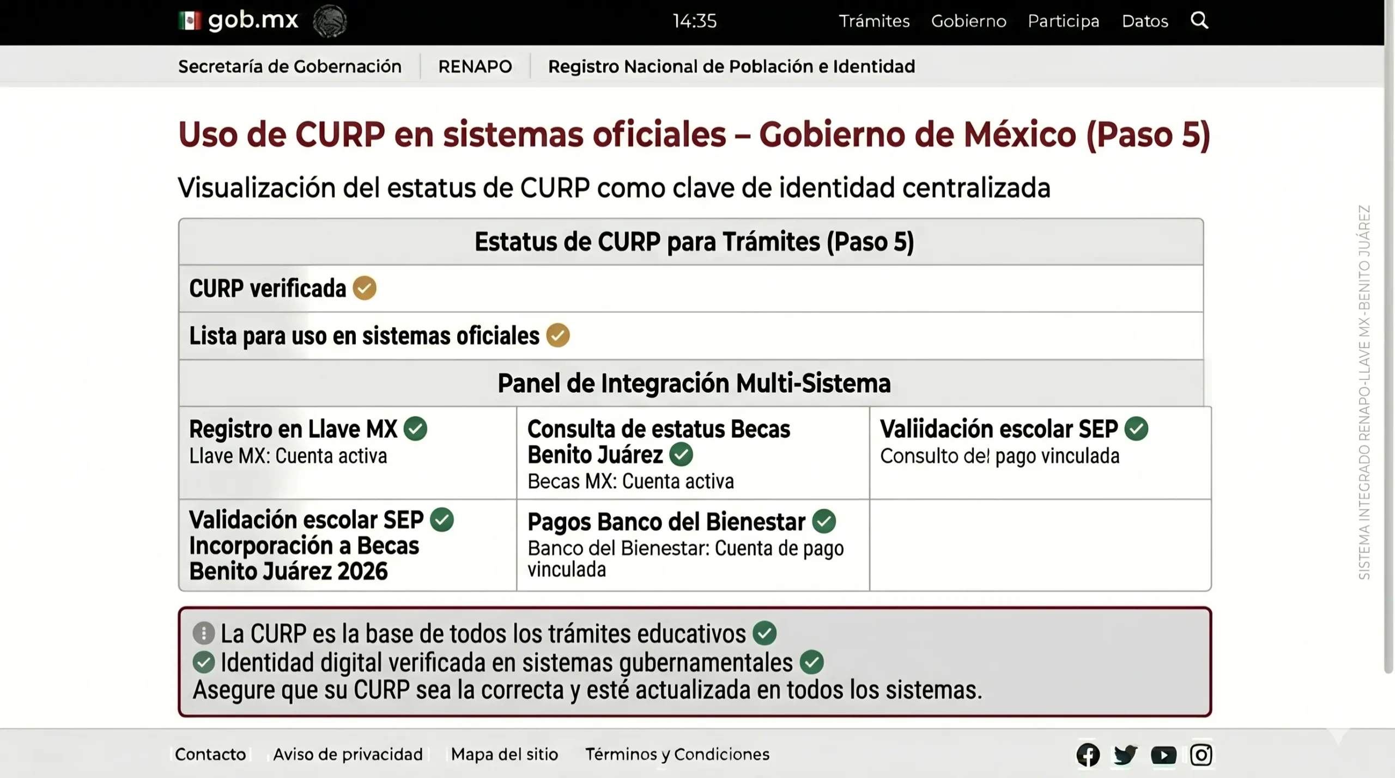Click the CURP verificada row text
Screen dimensions: 1395x778
pos(268,289)
